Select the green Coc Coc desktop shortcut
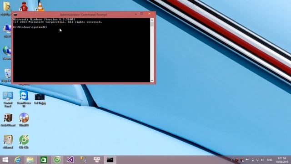 pos(24,142)
